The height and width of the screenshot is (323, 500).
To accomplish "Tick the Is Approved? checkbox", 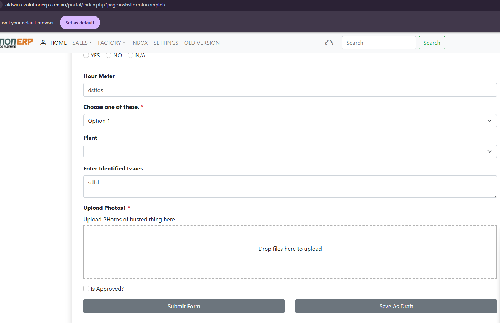I will 86,289.
